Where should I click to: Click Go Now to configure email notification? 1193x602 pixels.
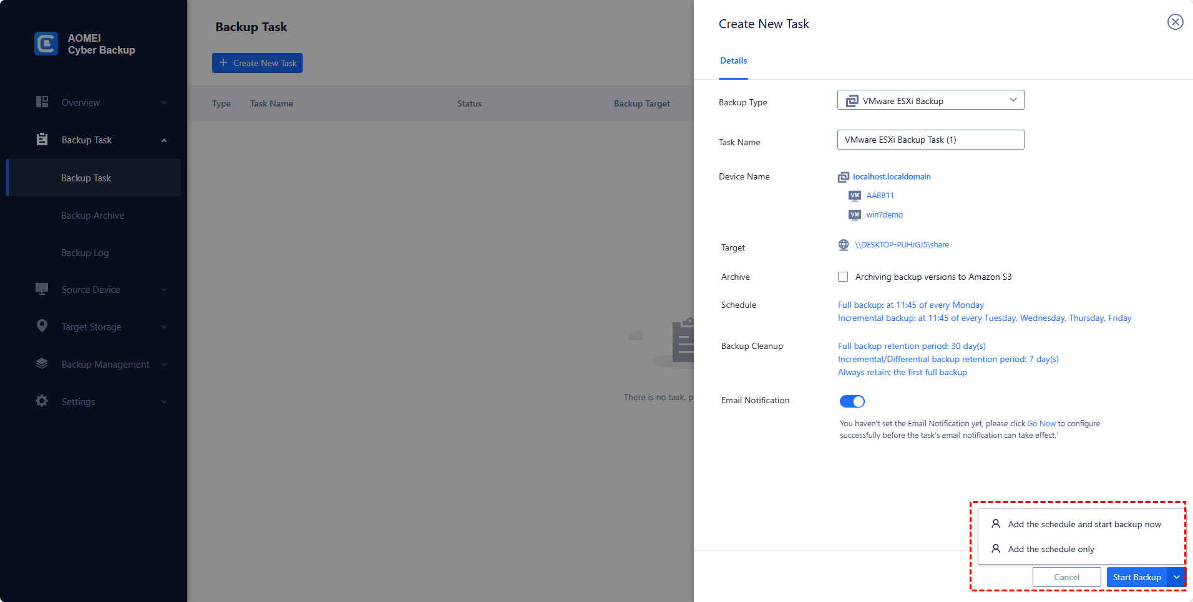point(1041,424)
